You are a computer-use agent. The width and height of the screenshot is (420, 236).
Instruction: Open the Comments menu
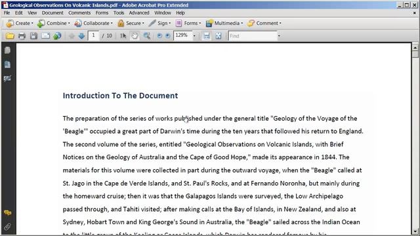(79, 13)
